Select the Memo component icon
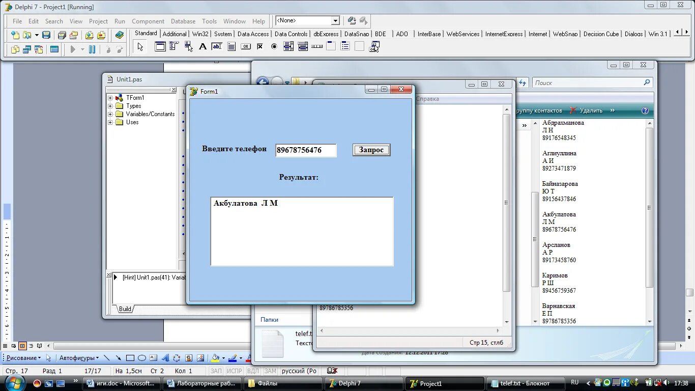This screenshot has height=391, width=695. tap(231, 46)
